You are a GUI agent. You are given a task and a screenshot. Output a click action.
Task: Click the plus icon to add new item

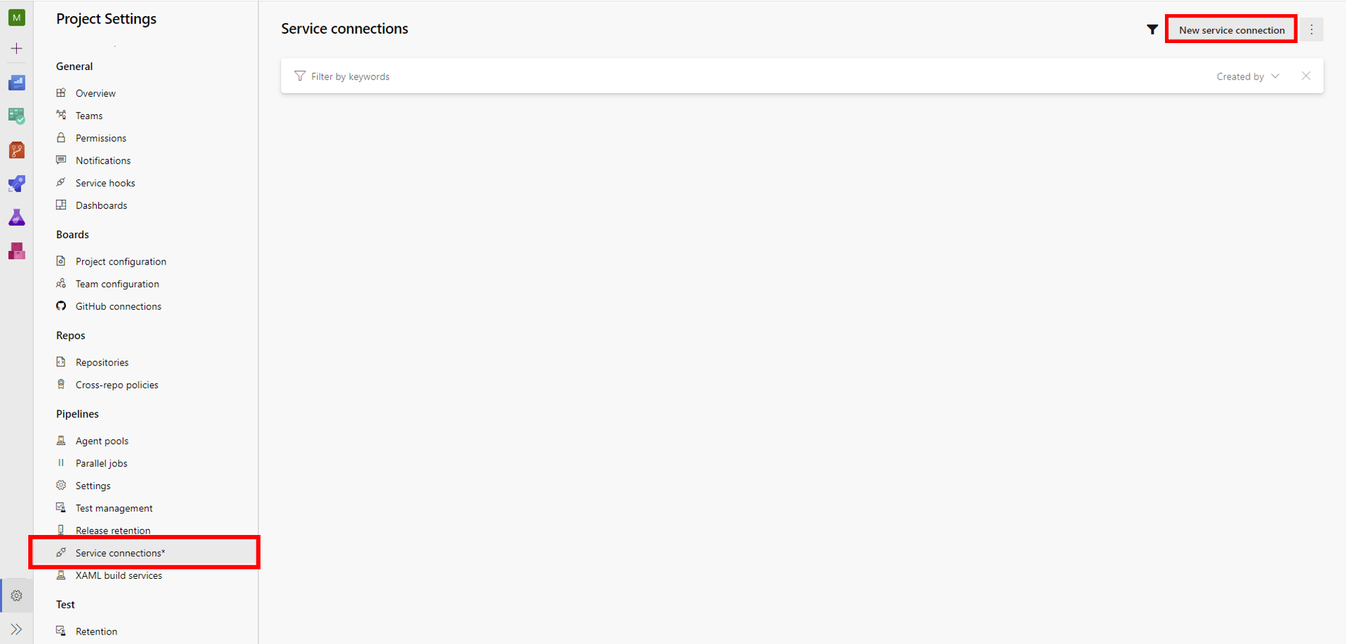click(x=17, y=48)
